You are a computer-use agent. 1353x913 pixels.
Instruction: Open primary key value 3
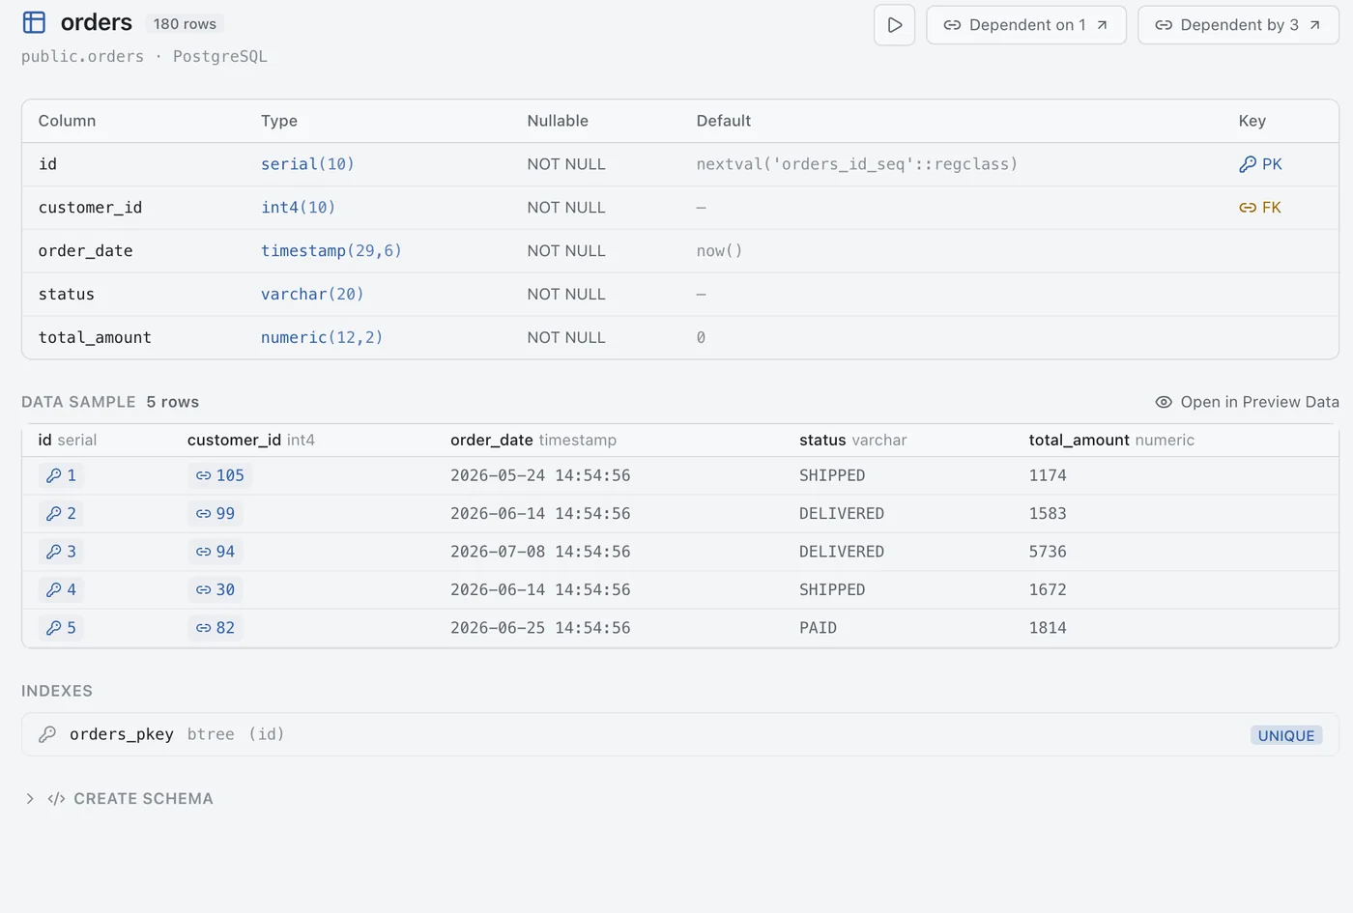pos(61,552)
